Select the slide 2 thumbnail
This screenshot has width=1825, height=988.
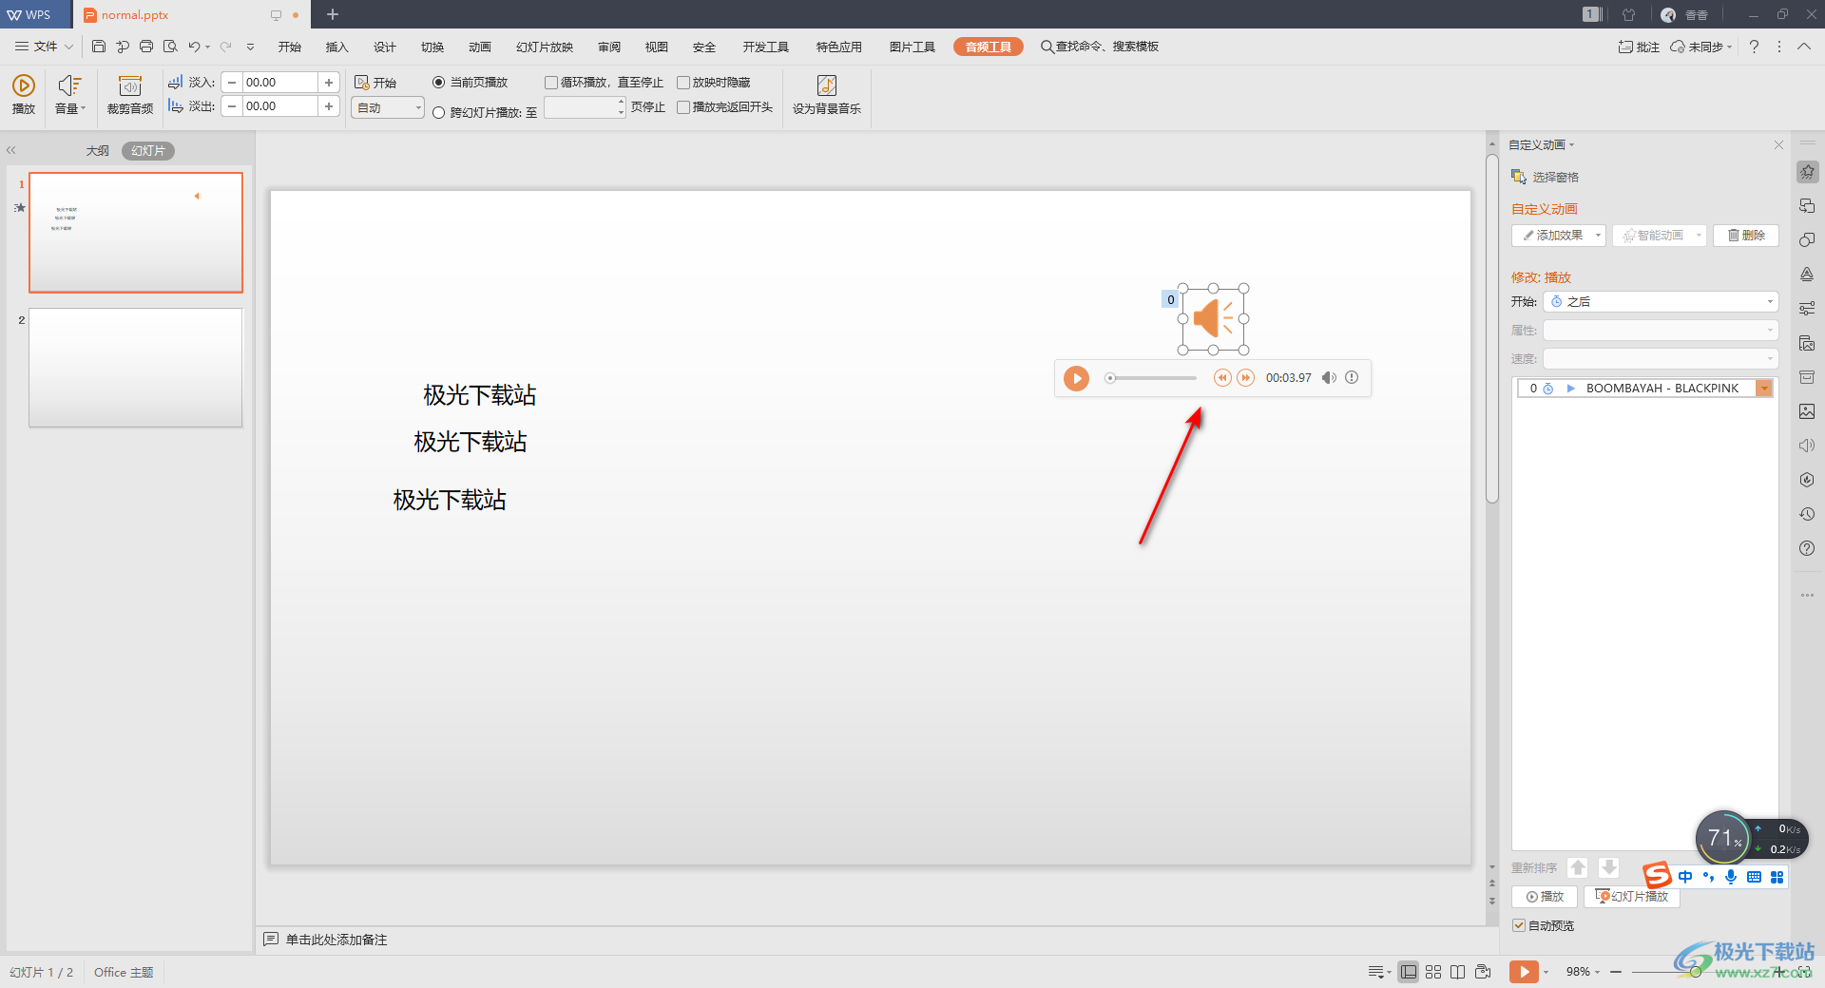[136, 368]
